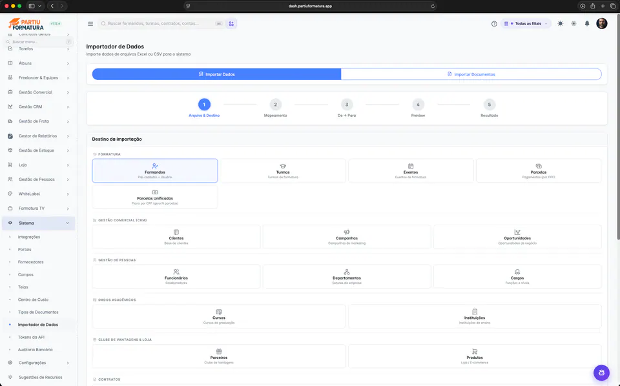Click the Gestão de Pessoas people icon
The height and width of the screenshot is (386, 620).
(x=10, y=179)
